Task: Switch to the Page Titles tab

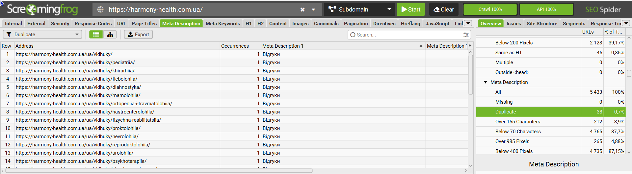Action: point(144,24)
